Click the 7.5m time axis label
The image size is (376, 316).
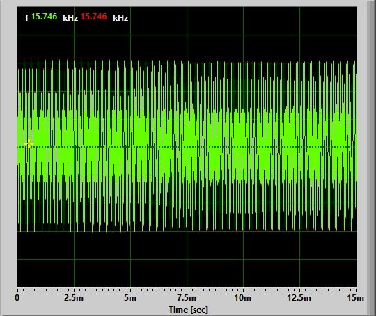point(187,297)
